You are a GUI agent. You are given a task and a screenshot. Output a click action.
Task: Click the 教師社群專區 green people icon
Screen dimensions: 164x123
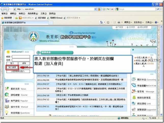click(x=134, y=97)
